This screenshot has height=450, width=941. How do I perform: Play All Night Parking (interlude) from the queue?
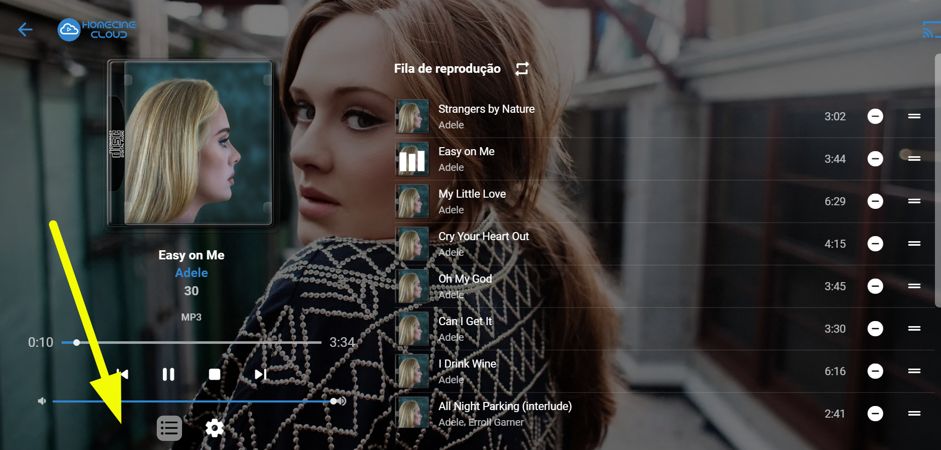pyautogui.click(x=505, y=407)
